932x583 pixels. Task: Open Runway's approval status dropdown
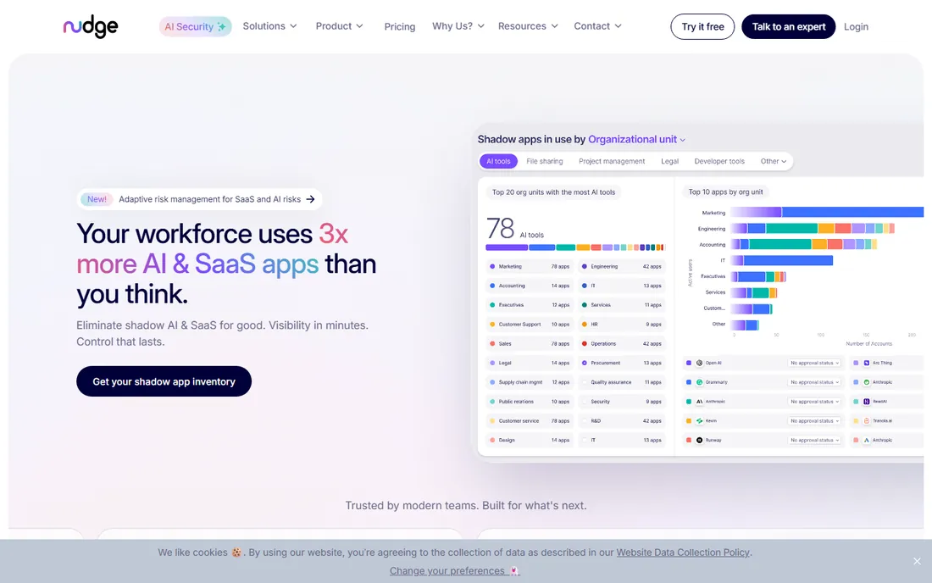click(814, 440)
